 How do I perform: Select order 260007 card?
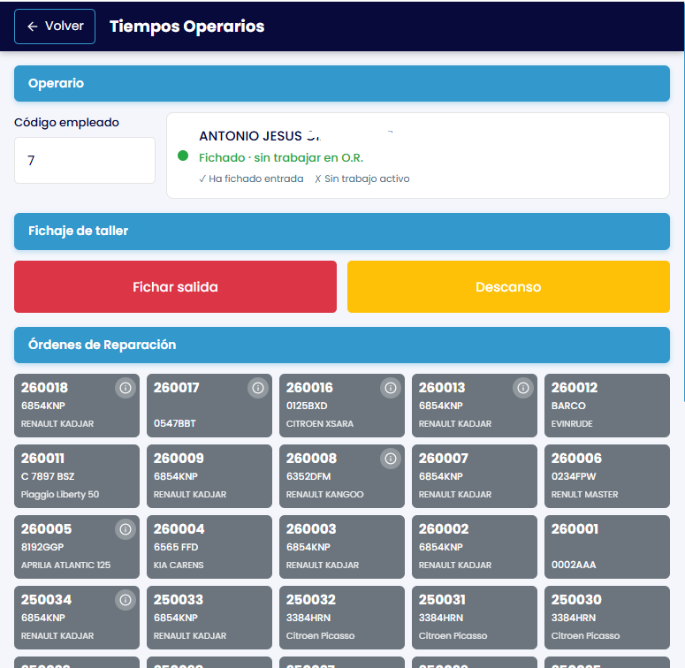coord(475,476)
